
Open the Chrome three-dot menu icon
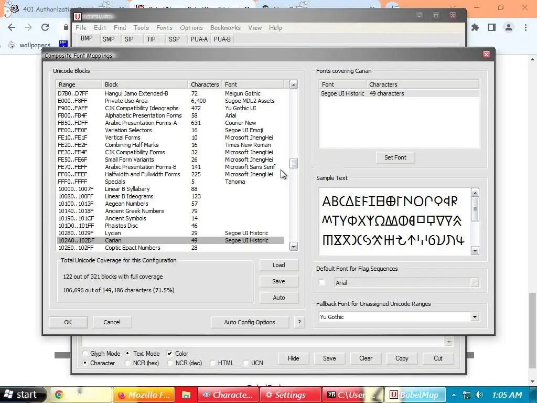click(525, 27)
